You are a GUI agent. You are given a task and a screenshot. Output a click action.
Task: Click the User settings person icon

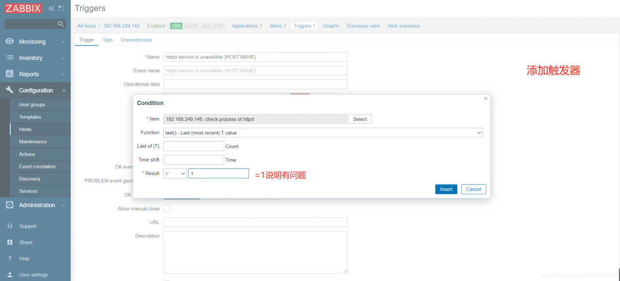click(x=10, y=275)
